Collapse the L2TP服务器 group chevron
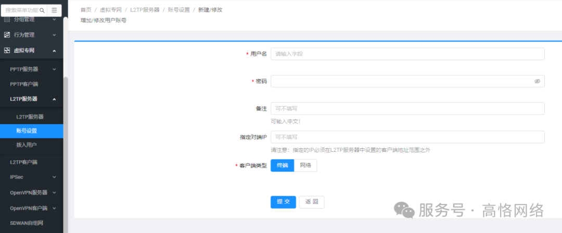562x233 pixels. (x=54, y=99)
